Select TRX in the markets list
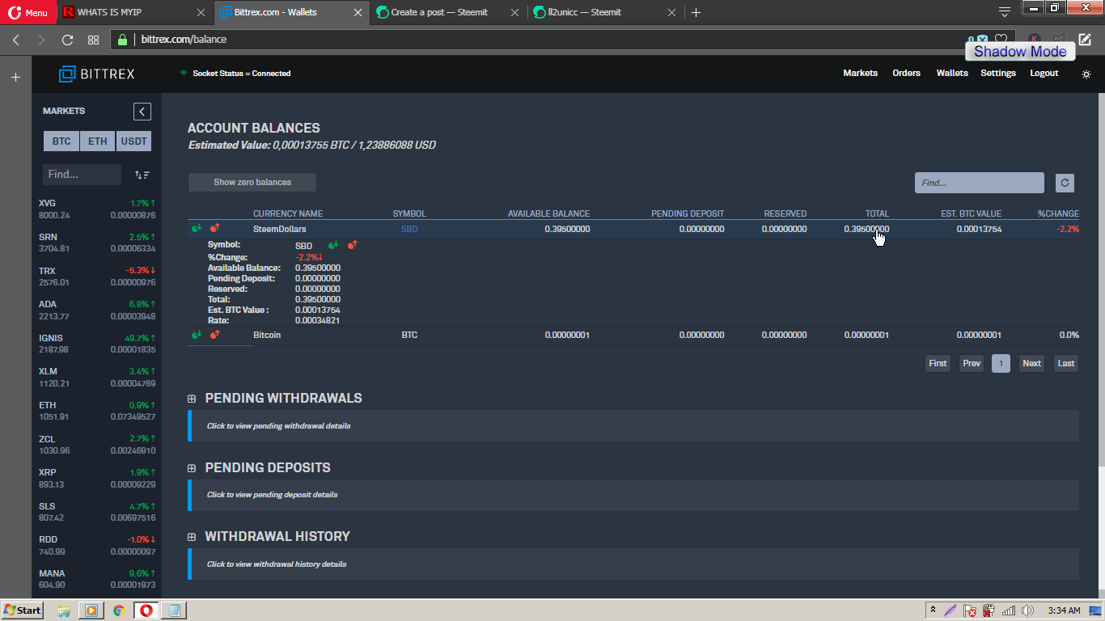 pyautogui.click(x=97, y=277)
